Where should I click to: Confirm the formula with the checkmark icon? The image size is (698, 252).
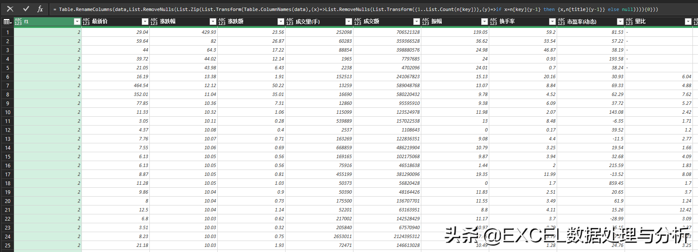(26, 9)
